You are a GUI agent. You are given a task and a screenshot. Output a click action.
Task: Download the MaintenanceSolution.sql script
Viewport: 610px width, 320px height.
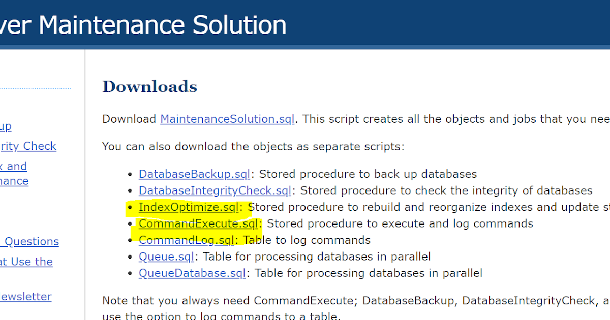(x=227, y=118)
